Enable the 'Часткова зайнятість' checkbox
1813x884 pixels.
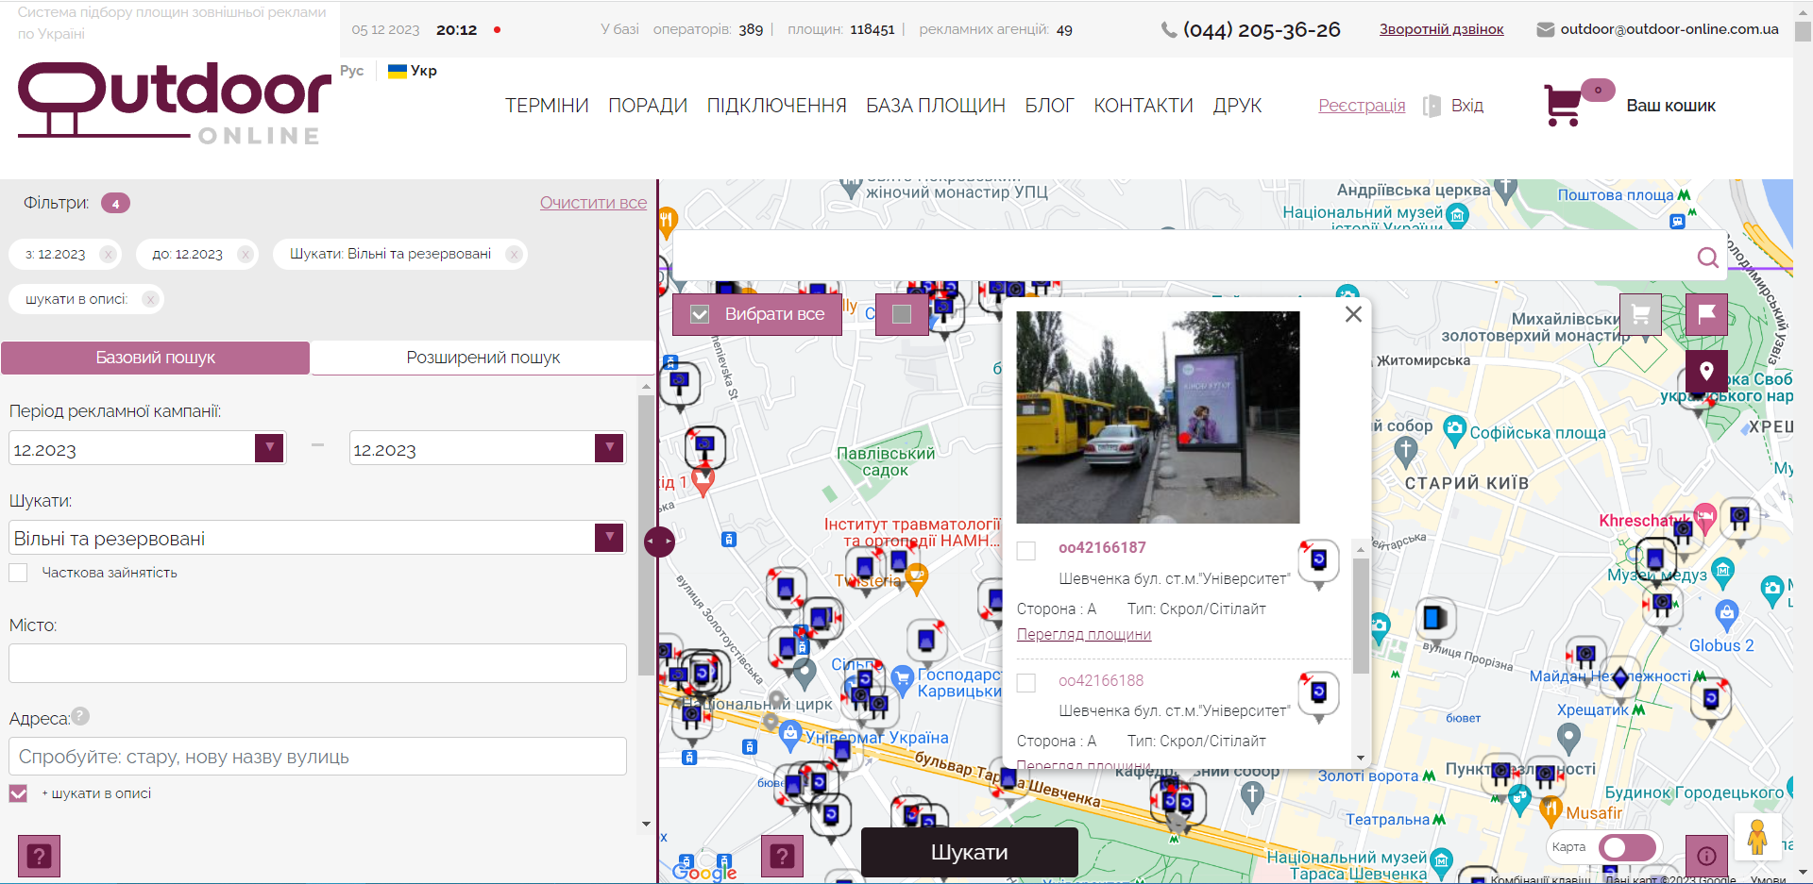click(18, 573)
